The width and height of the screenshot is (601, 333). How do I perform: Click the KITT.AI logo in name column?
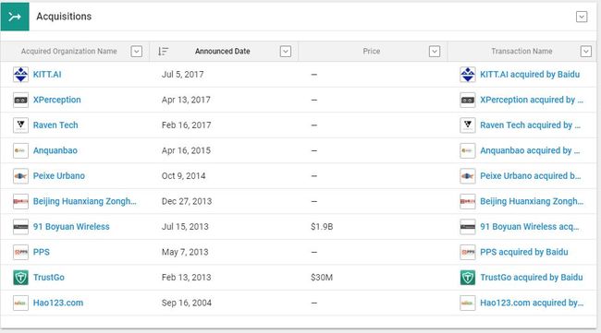[x=20, y=75]
